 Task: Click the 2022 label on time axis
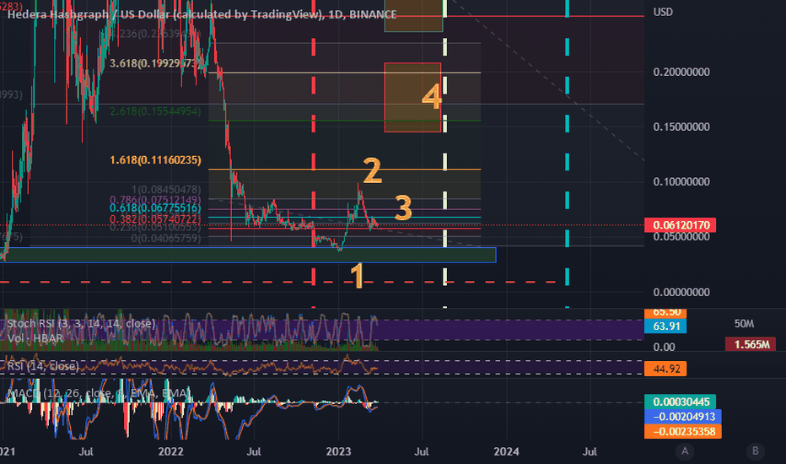171,451
